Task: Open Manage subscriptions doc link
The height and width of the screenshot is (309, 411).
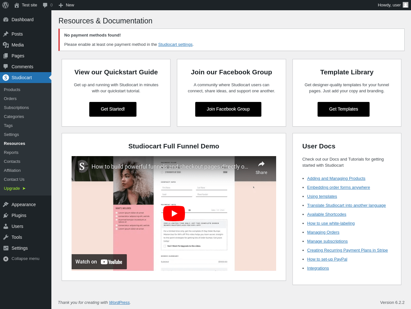Action: pyautogui.click(x=327, y=241)
